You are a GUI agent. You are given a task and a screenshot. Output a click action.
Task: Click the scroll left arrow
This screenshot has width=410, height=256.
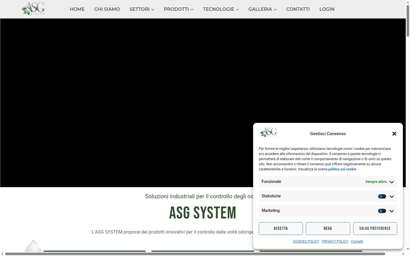pos(2,254)
